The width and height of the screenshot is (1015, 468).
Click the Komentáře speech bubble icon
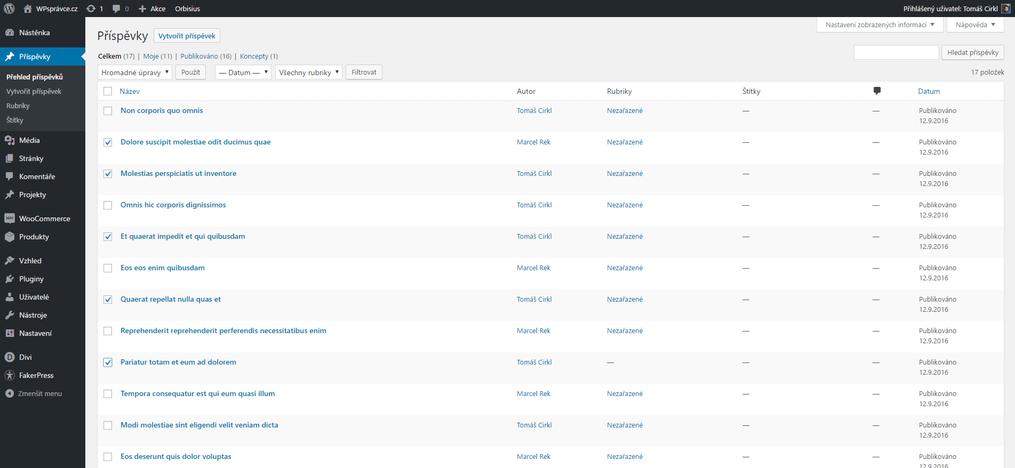coord(10,176)
